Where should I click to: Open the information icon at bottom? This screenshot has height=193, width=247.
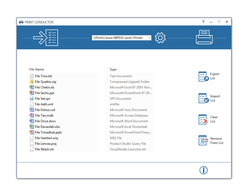(x=204, y=170)
